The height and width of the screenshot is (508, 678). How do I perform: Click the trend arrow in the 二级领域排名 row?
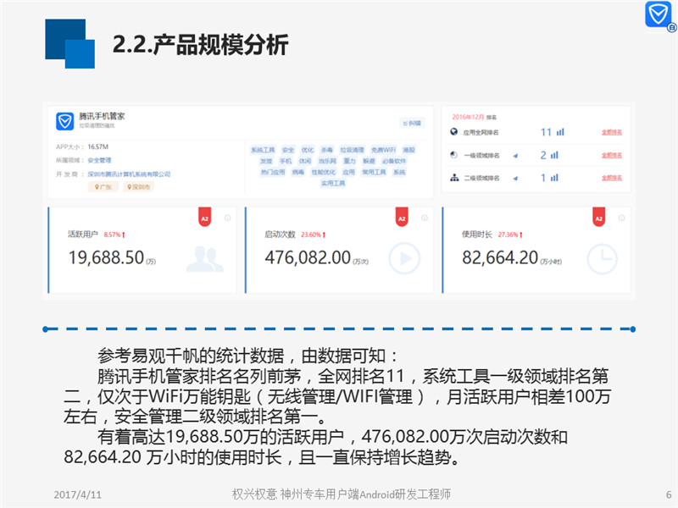click(x=515, y=178)
